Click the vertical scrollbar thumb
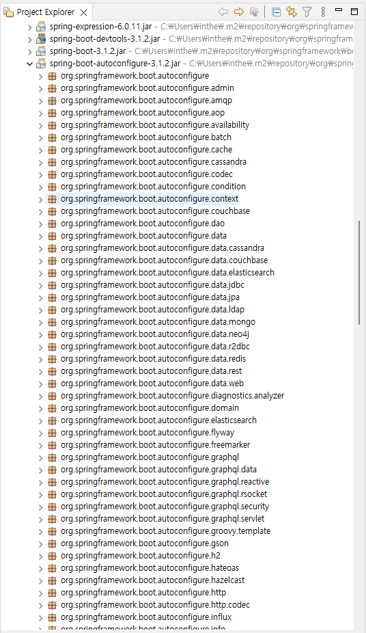This screenshot has height=633, width=366. pos(358,273)
